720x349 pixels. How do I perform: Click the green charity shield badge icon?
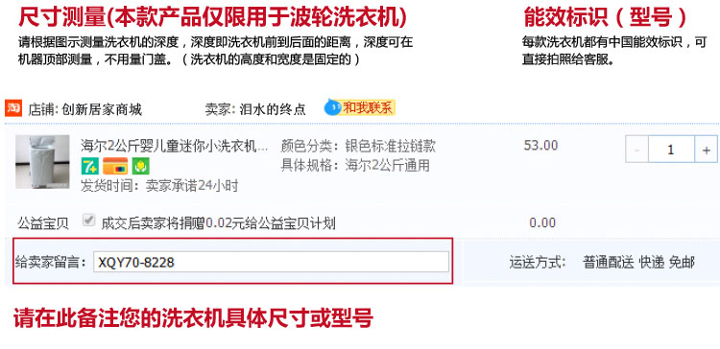(141, 166)
